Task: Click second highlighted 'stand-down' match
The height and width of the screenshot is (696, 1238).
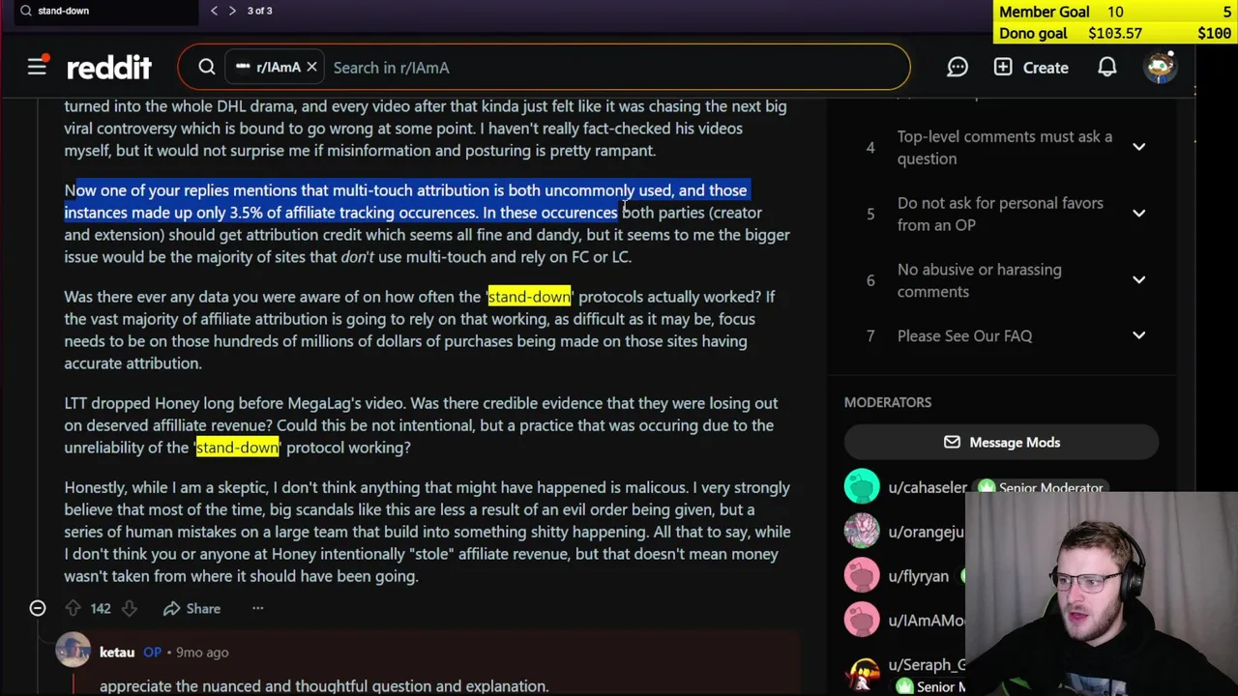Action: coord(237,448)
